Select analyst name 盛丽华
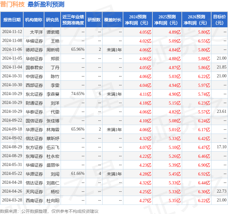The height and width of the screenshot is (214, 228). (53, 165)
